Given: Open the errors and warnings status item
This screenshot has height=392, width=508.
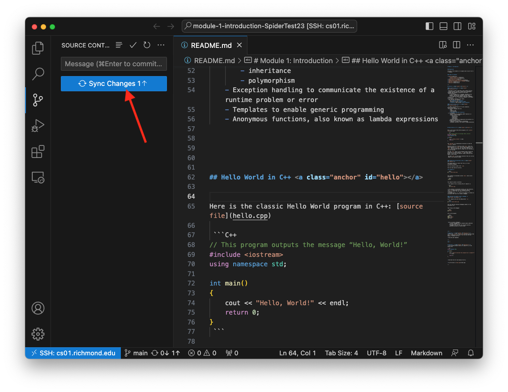Looking at the screenshot, I should pyautogui.click(x=202, y=353).
